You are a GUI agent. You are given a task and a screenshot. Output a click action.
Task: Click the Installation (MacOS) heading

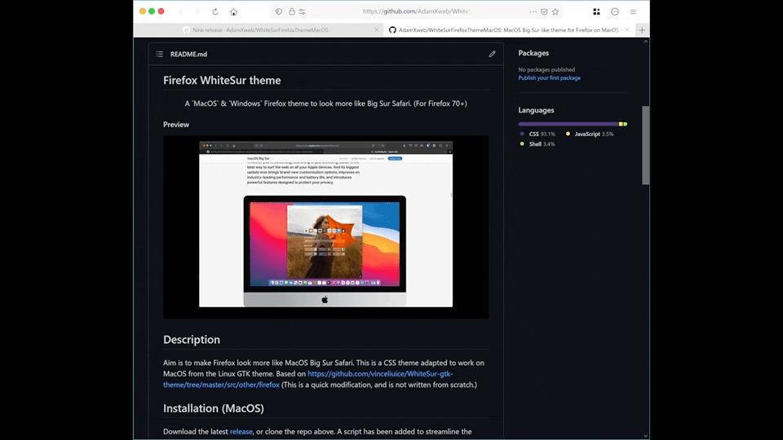coord(214,408)
